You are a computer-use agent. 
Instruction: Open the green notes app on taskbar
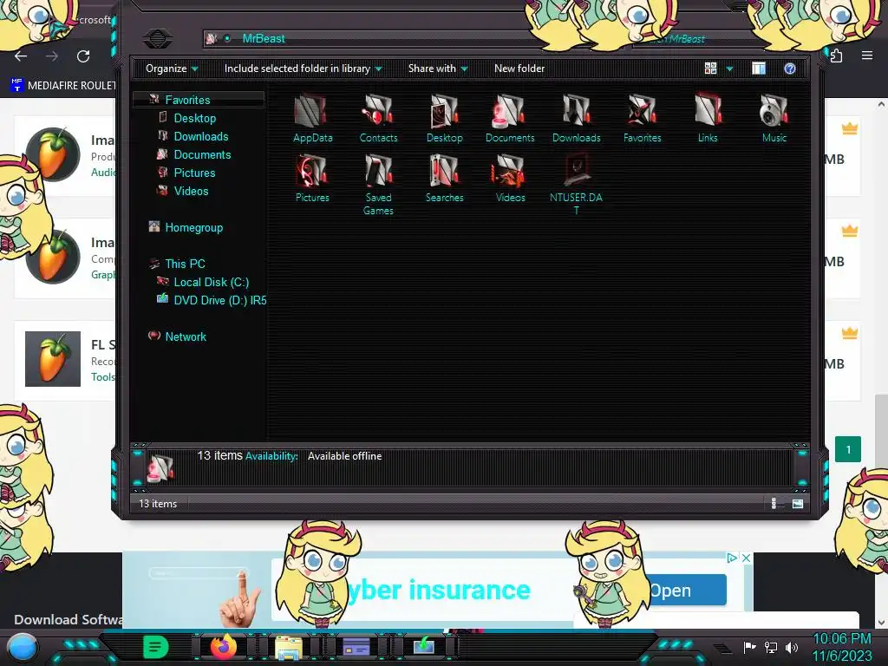pos(156,647)
